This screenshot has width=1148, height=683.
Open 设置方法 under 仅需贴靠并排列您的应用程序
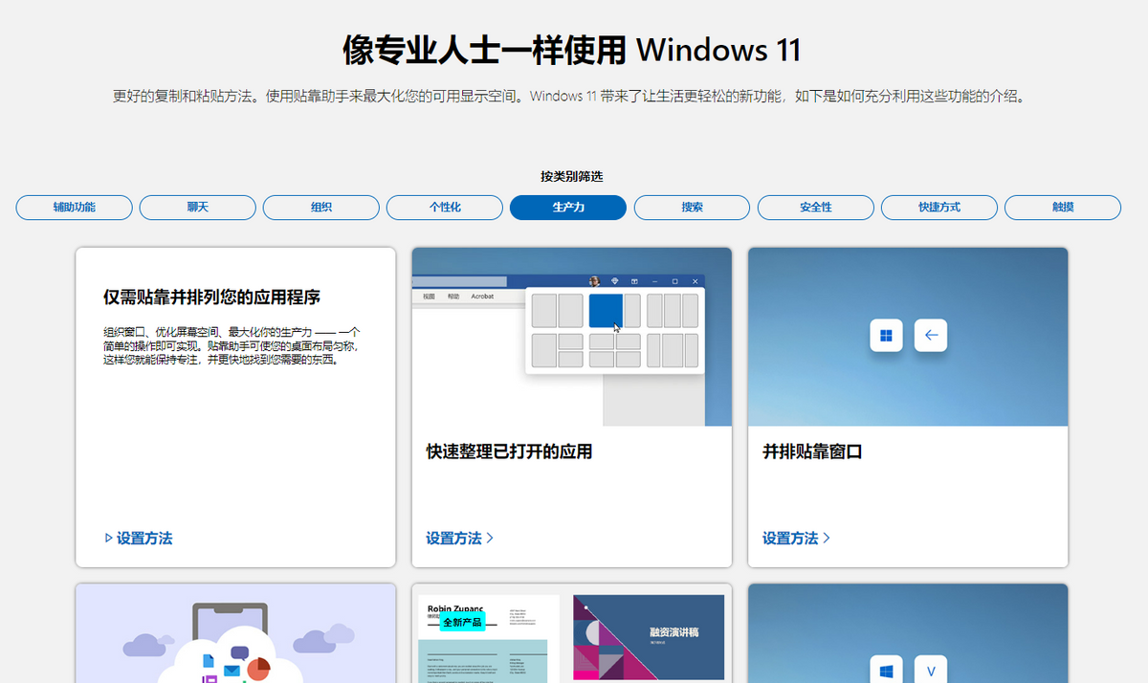click(138, 539)
